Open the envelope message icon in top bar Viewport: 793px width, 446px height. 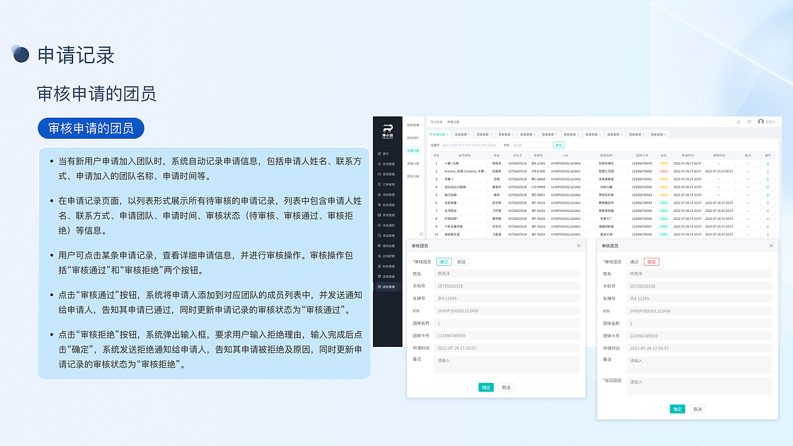click(749, 122)
